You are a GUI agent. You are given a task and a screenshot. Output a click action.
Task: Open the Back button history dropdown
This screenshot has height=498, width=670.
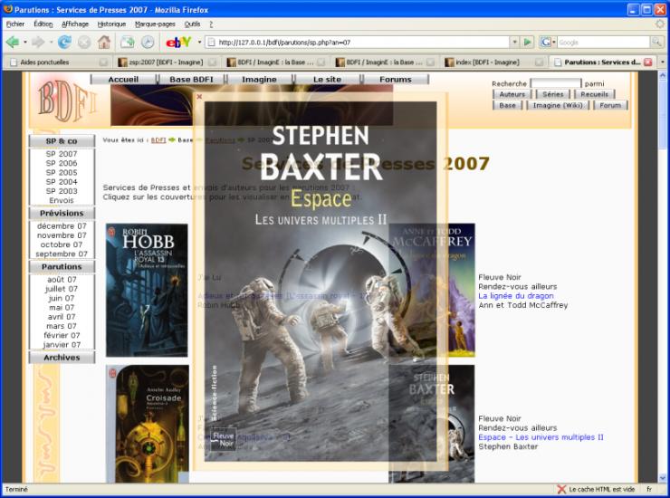tap(25, 42)
